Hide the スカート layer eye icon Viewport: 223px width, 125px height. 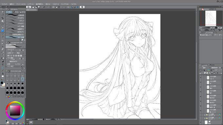pos(200,78)
